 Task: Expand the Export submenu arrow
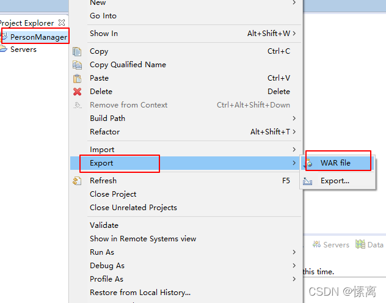point(294,163)
